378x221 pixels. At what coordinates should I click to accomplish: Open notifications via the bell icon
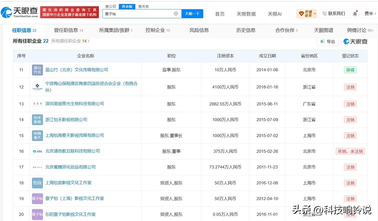pyautogui.click(x=355, y=14)
